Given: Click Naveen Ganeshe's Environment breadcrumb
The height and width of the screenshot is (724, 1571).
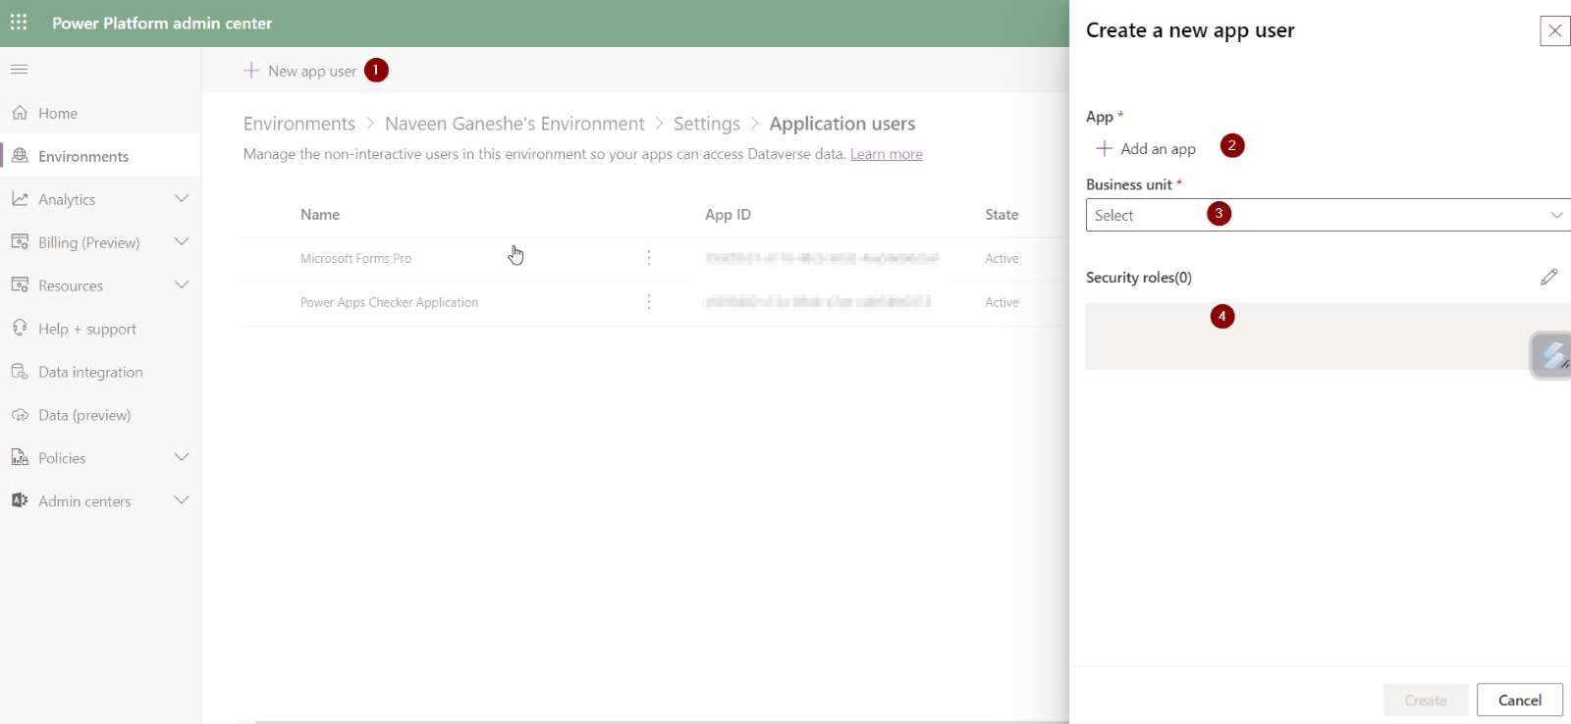Looking at the screenshot, I should coord(515,124).
